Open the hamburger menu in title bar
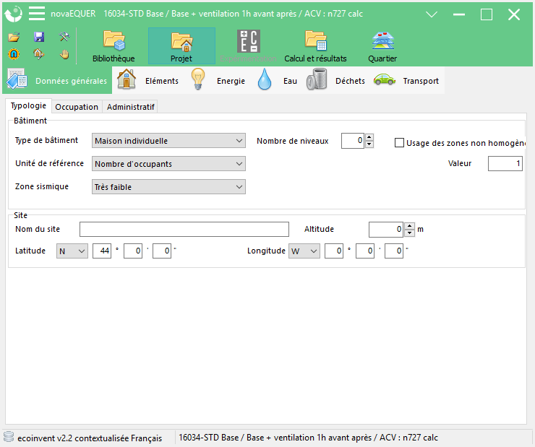Viewport: 535px width, 447px height. tap(37, 14)
